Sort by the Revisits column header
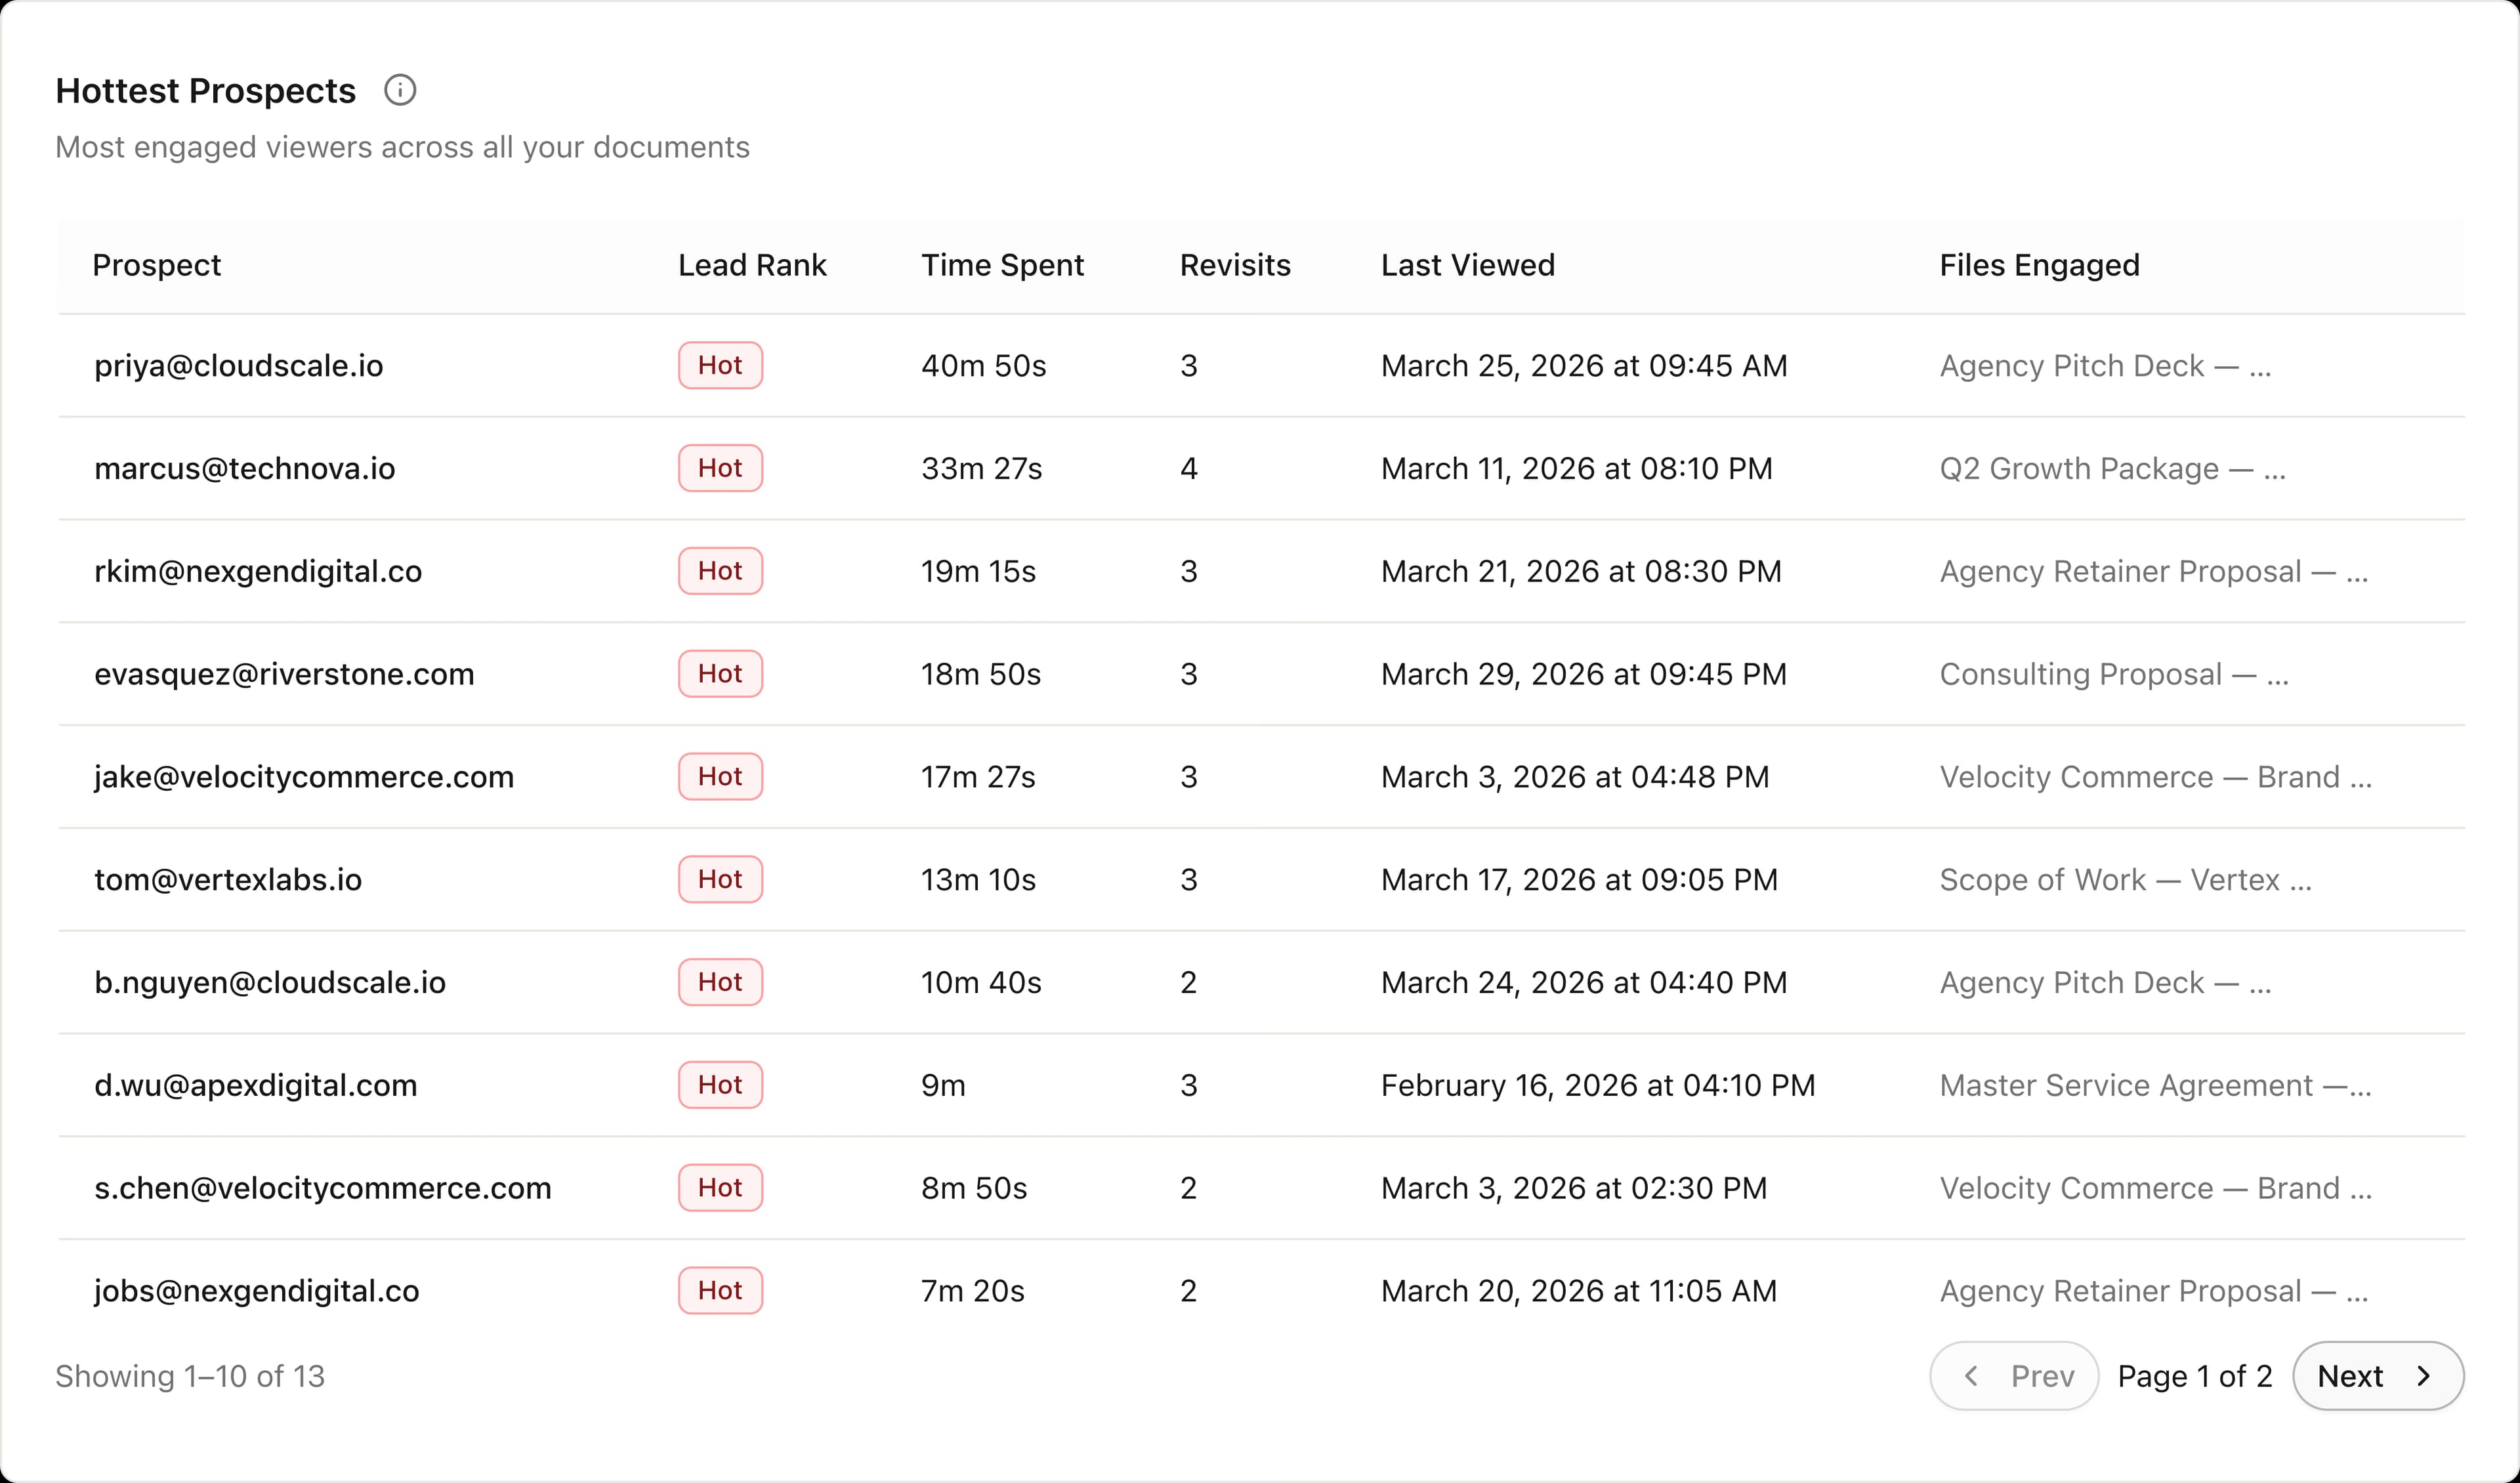This screenshot has width=2520, height=1483. (1235, 265)
